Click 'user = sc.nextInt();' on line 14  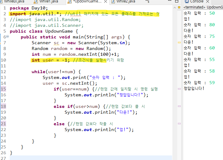(x=70, y=83)
